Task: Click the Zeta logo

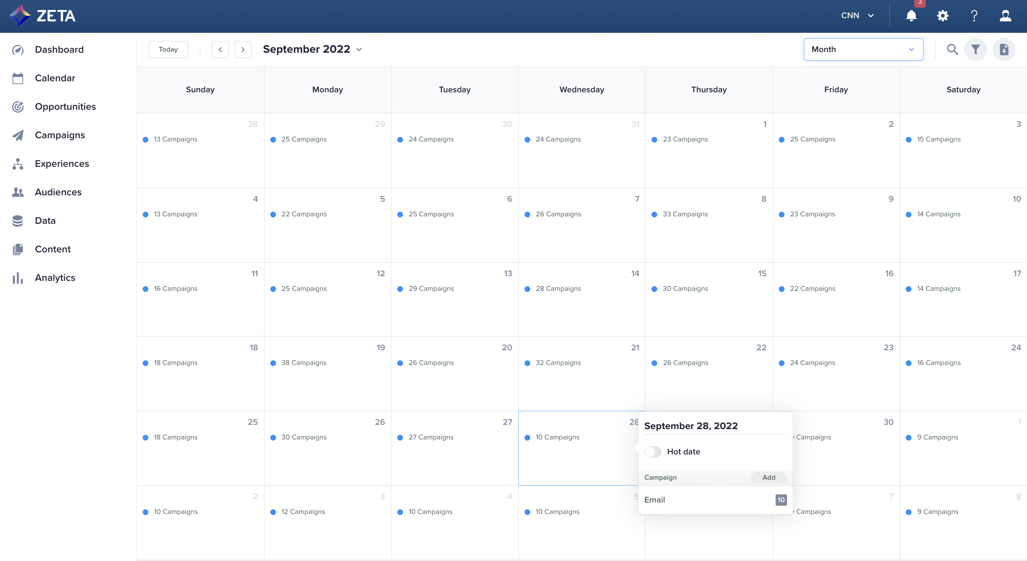Action: [43, 16]
